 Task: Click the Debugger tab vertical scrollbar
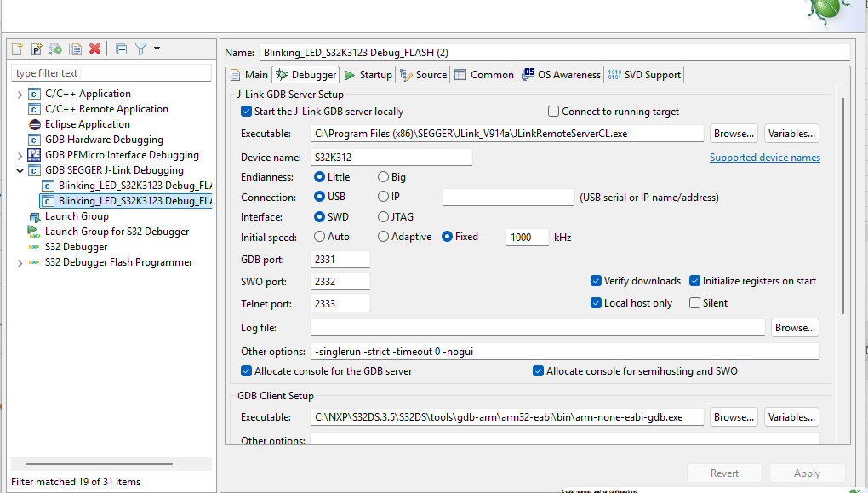[x=843, y=206]
